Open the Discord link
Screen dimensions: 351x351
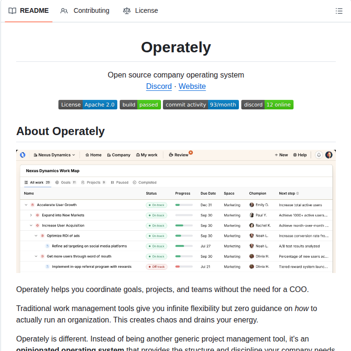159,87
